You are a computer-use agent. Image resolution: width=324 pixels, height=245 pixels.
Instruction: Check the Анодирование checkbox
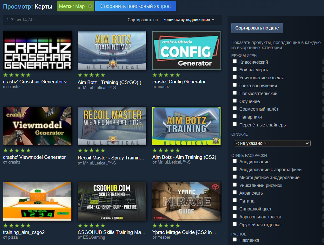[235, 161]
